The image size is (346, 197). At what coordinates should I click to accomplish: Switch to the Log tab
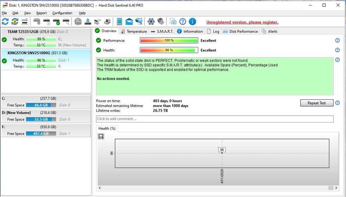point(213,31)
